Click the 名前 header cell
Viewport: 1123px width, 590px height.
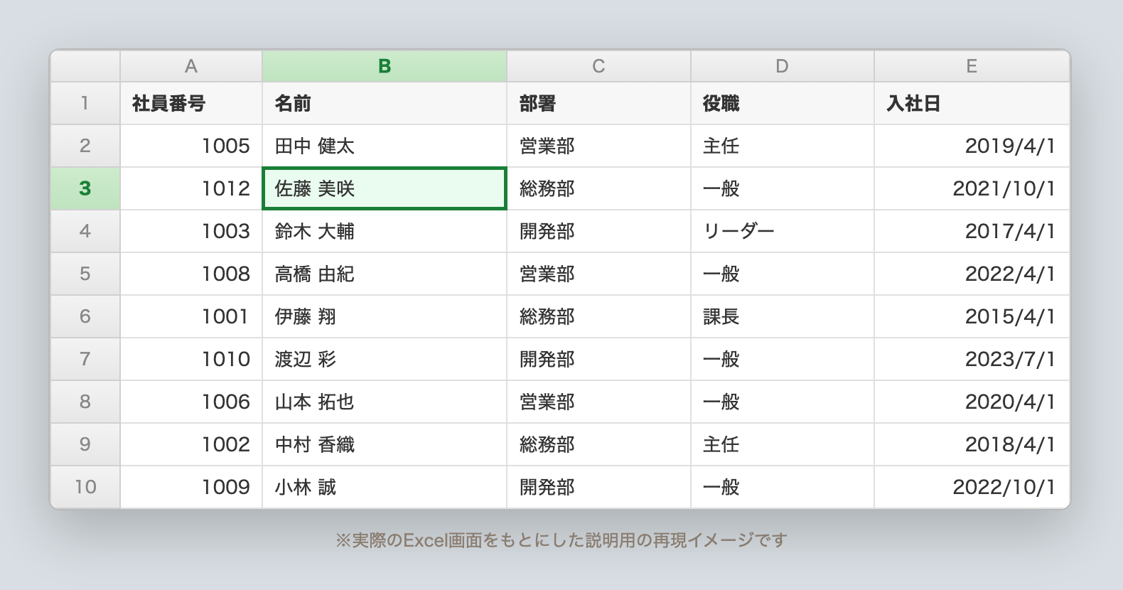pyautogui.click(x=385, y=103)
